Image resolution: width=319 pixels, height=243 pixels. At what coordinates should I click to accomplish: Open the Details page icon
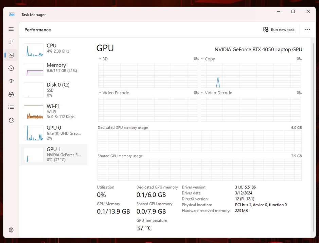coord(11,107)
